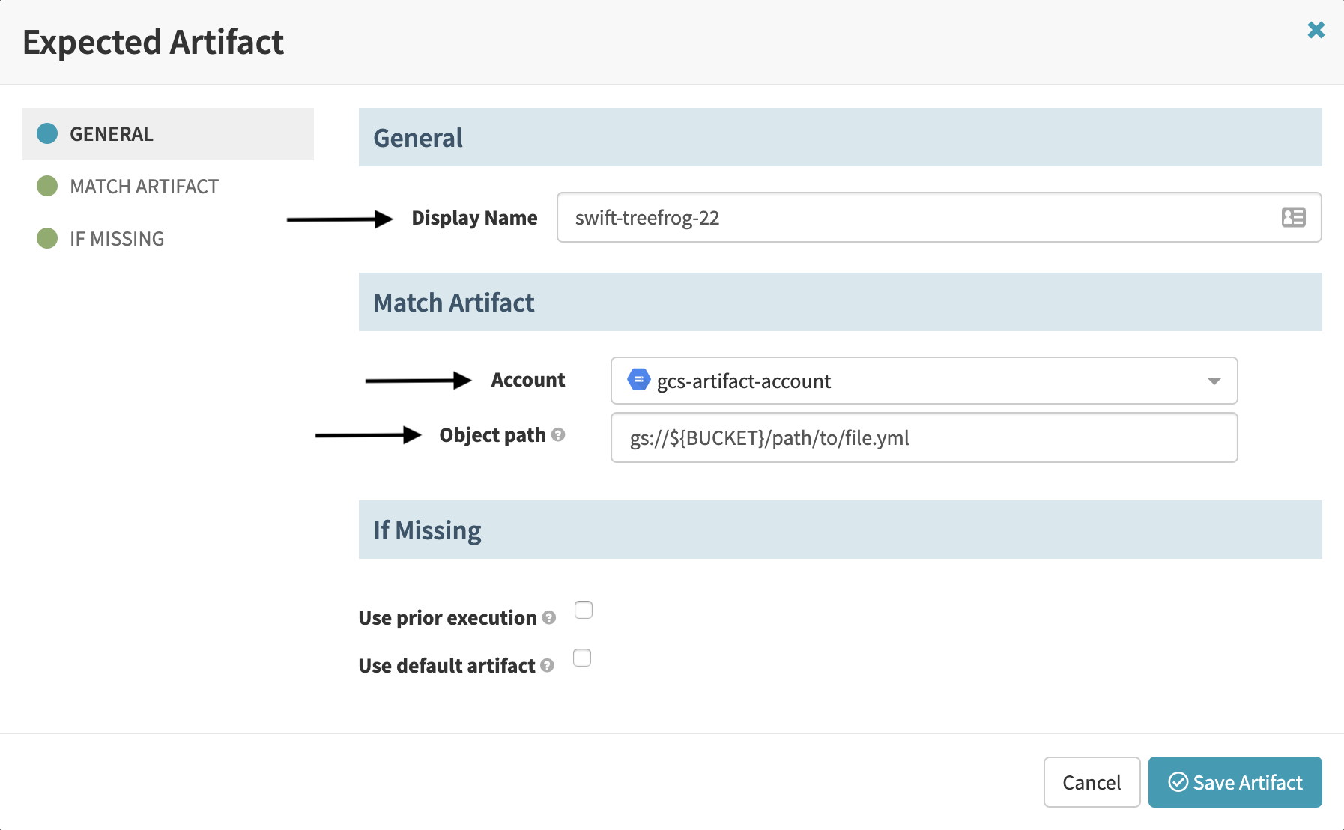Click the green dot next to MATCH ARTIFACT

(46, 186)
